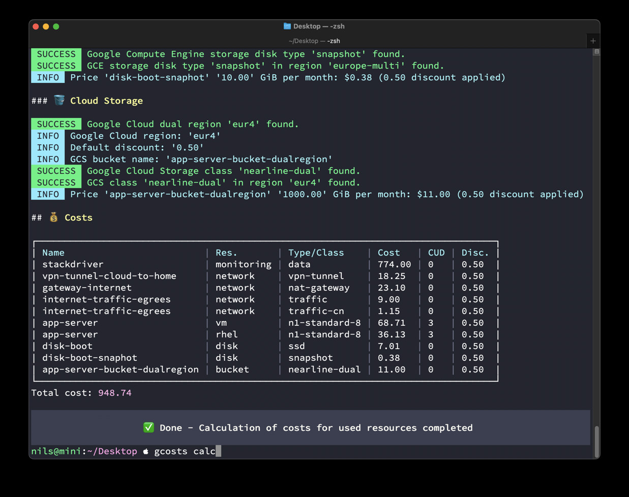Click the small square icon above the scrollbar
Image resolution: width=629 pixels, height=497 pixels.
[x=596, y=52]
